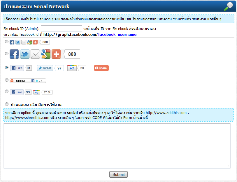Click the small 888 counter bubble

coord(45,42)
